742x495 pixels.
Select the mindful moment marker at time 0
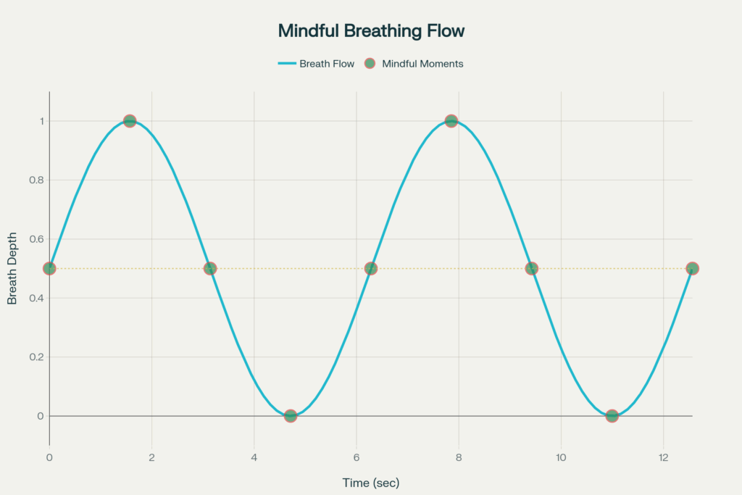tap(49, 268)
